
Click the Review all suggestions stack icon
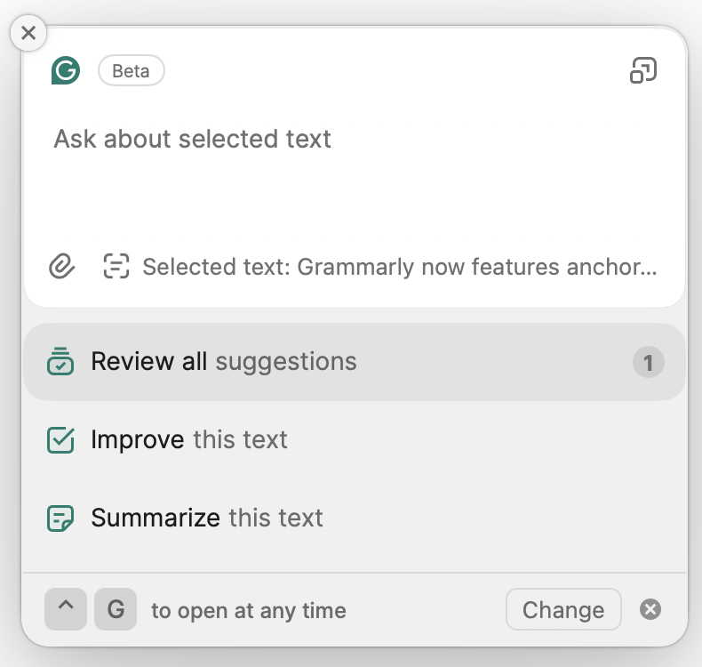coord(60,361)
